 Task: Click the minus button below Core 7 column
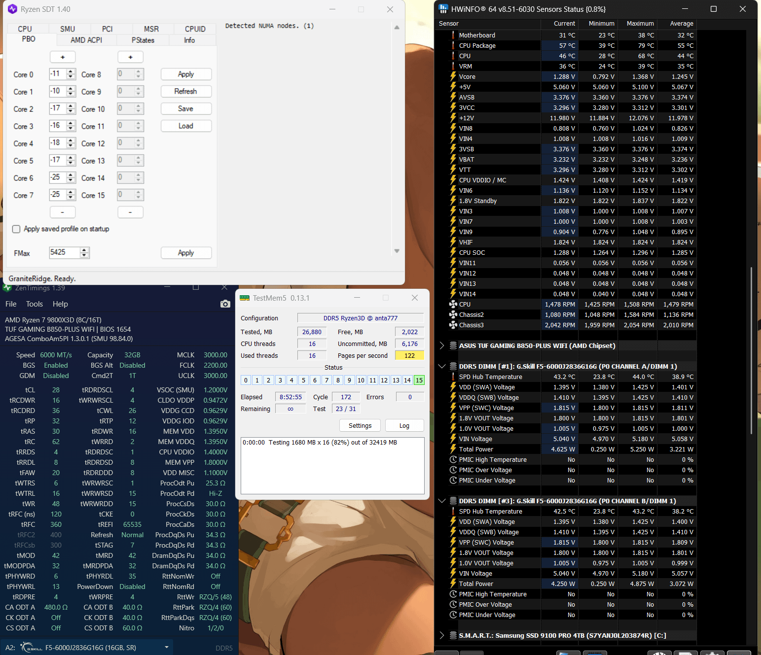(x=63, y=212)
